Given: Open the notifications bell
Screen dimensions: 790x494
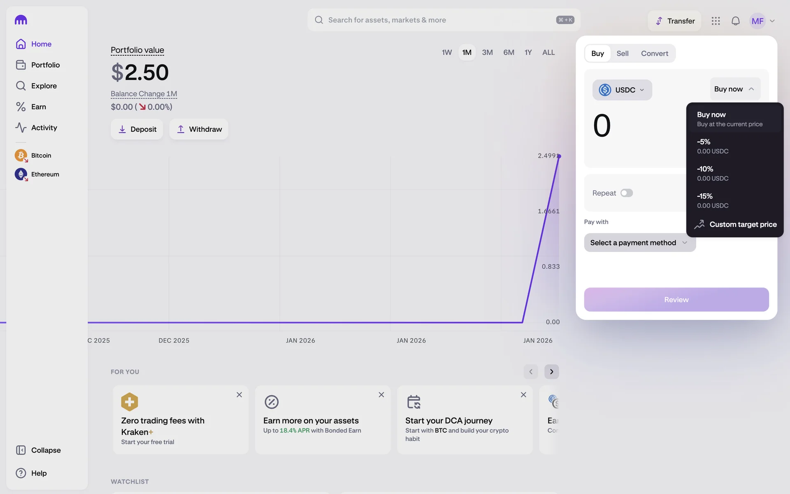Looking at the screenshot, I should click(735, 21).
